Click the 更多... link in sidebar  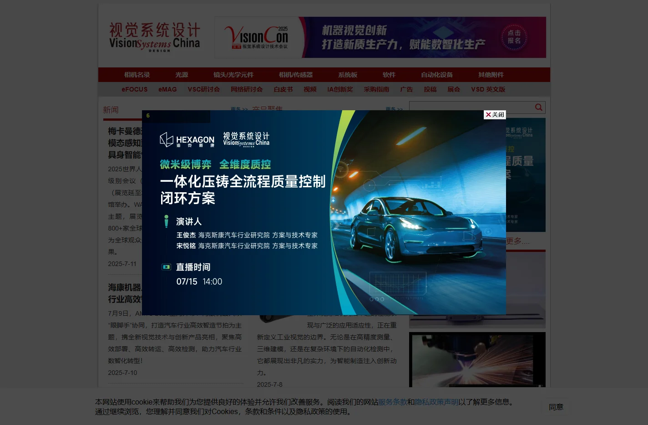point(518,241)
